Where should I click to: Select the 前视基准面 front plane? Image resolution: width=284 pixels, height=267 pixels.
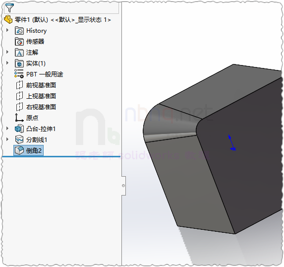36,85
